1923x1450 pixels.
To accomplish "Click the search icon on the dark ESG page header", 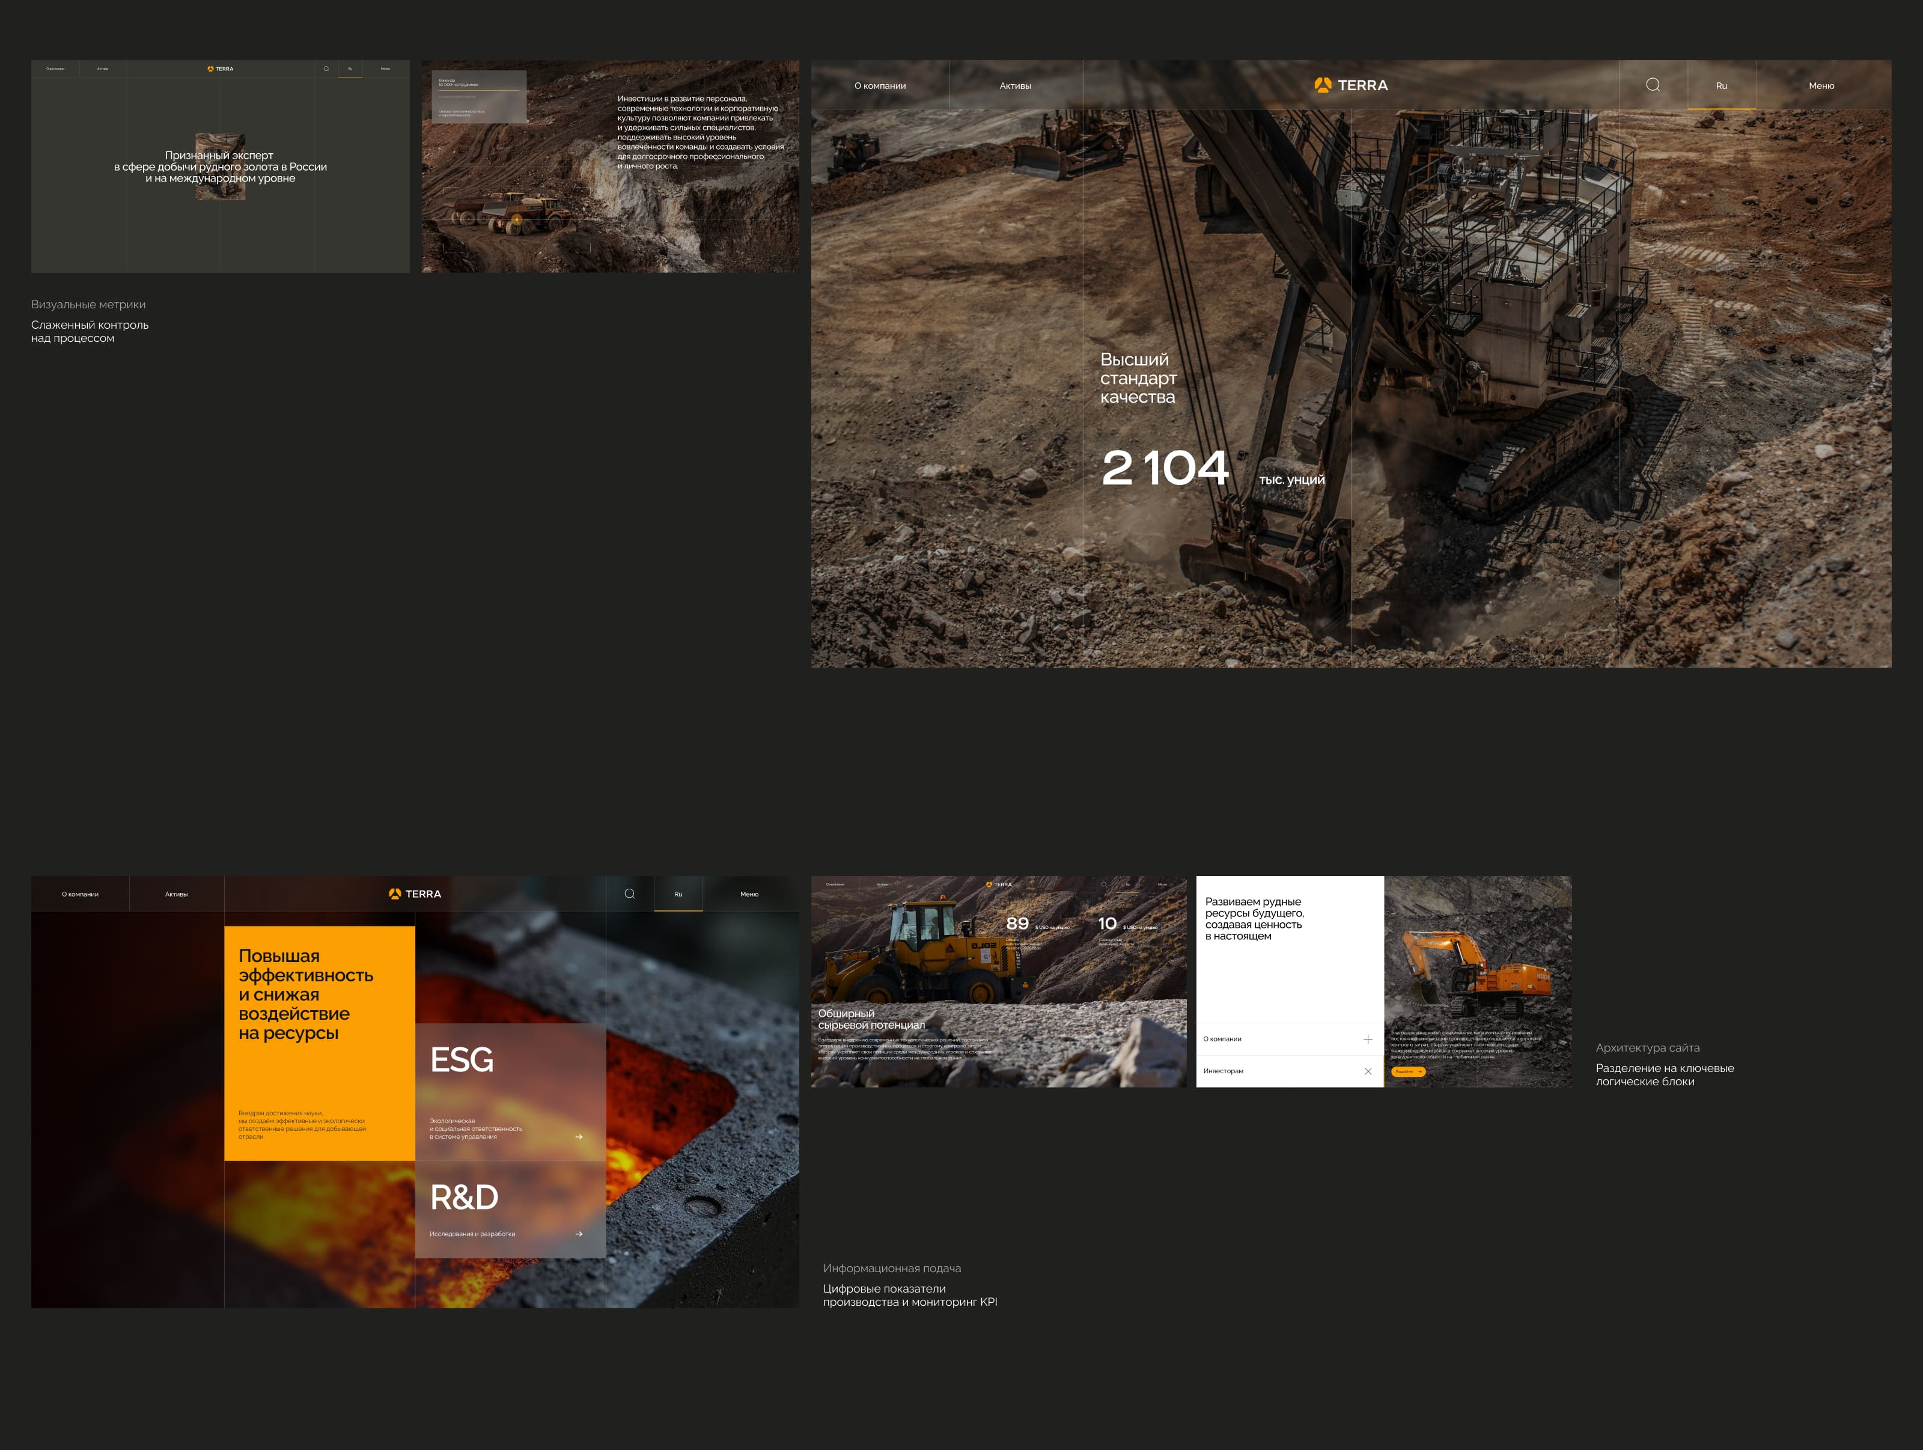I will [x=629, y=894].
